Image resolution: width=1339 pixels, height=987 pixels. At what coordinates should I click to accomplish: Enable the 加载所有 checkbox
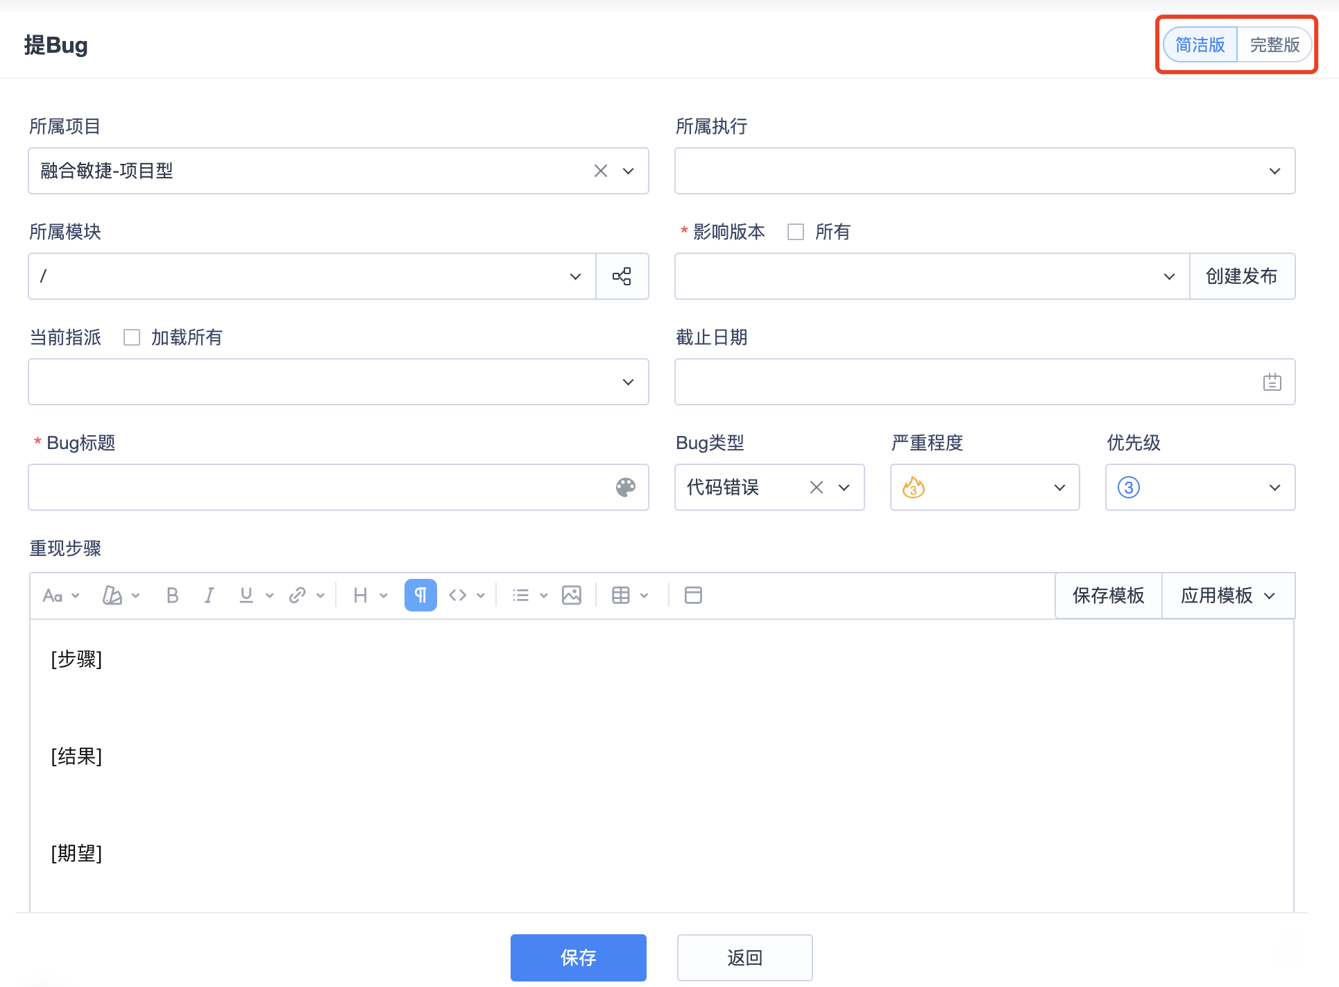pyautogui.click(x=132, y=337)
